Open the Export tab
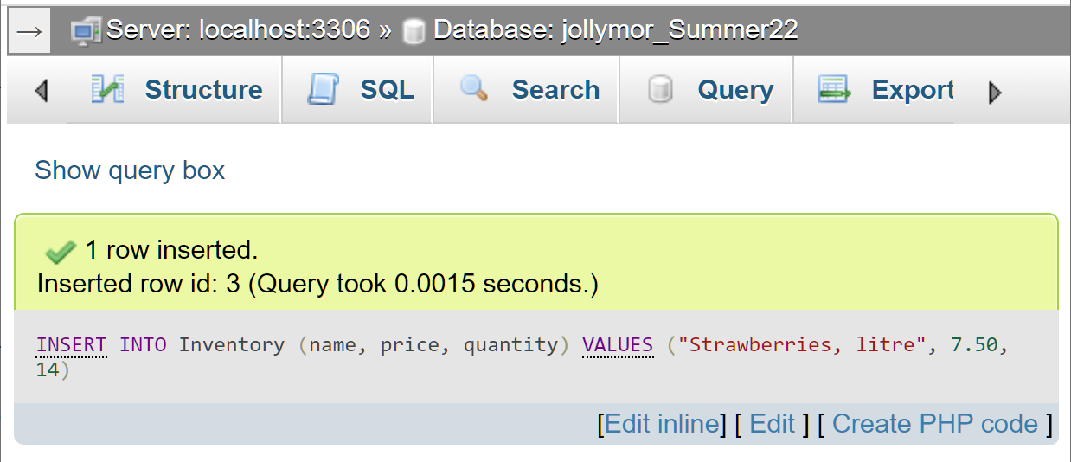The image size is (1071, 462). pos(912,90)
